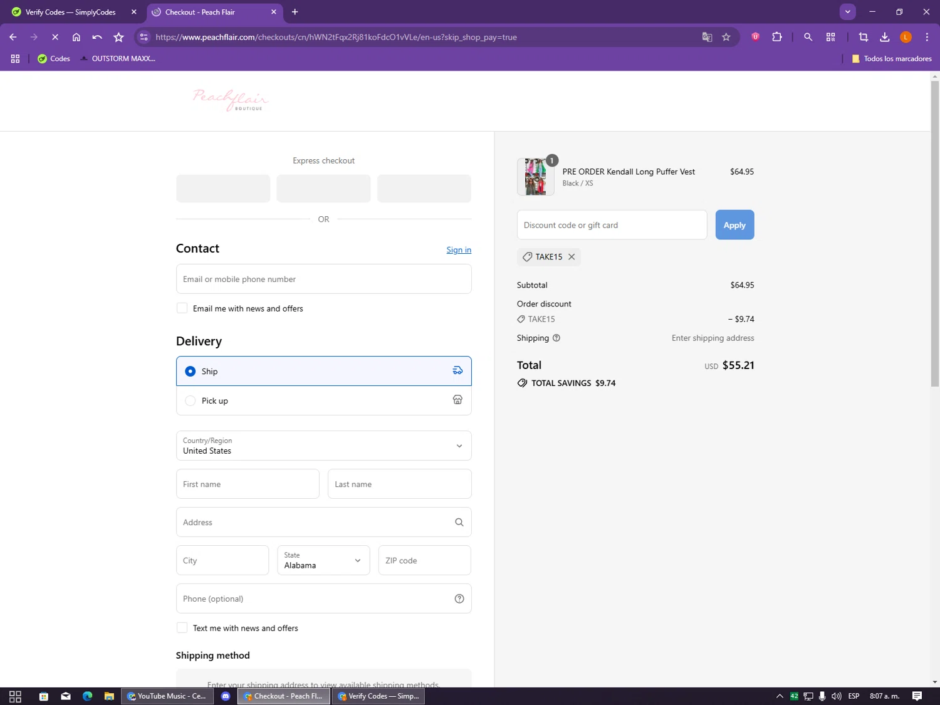The width and height of the screenshot is (940, 705).
Task: Close the Checkout - Peach Flair tab
Action: [273, 12]
